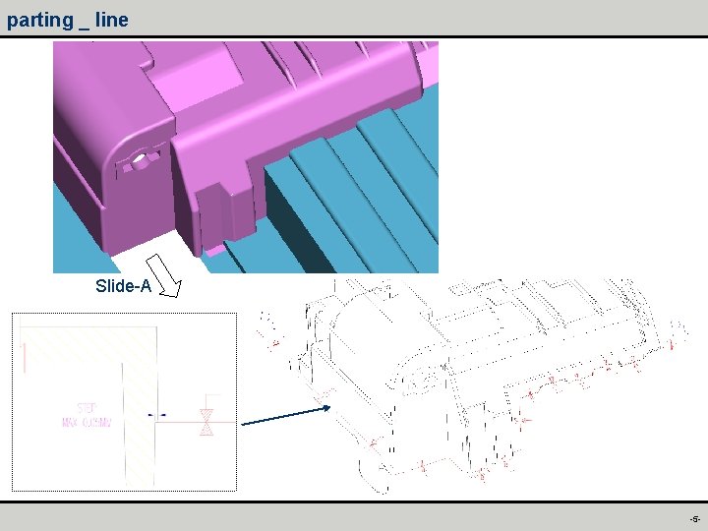Click the page number '-5-' in footer
708x531 pixels.
tap(694, 519)
